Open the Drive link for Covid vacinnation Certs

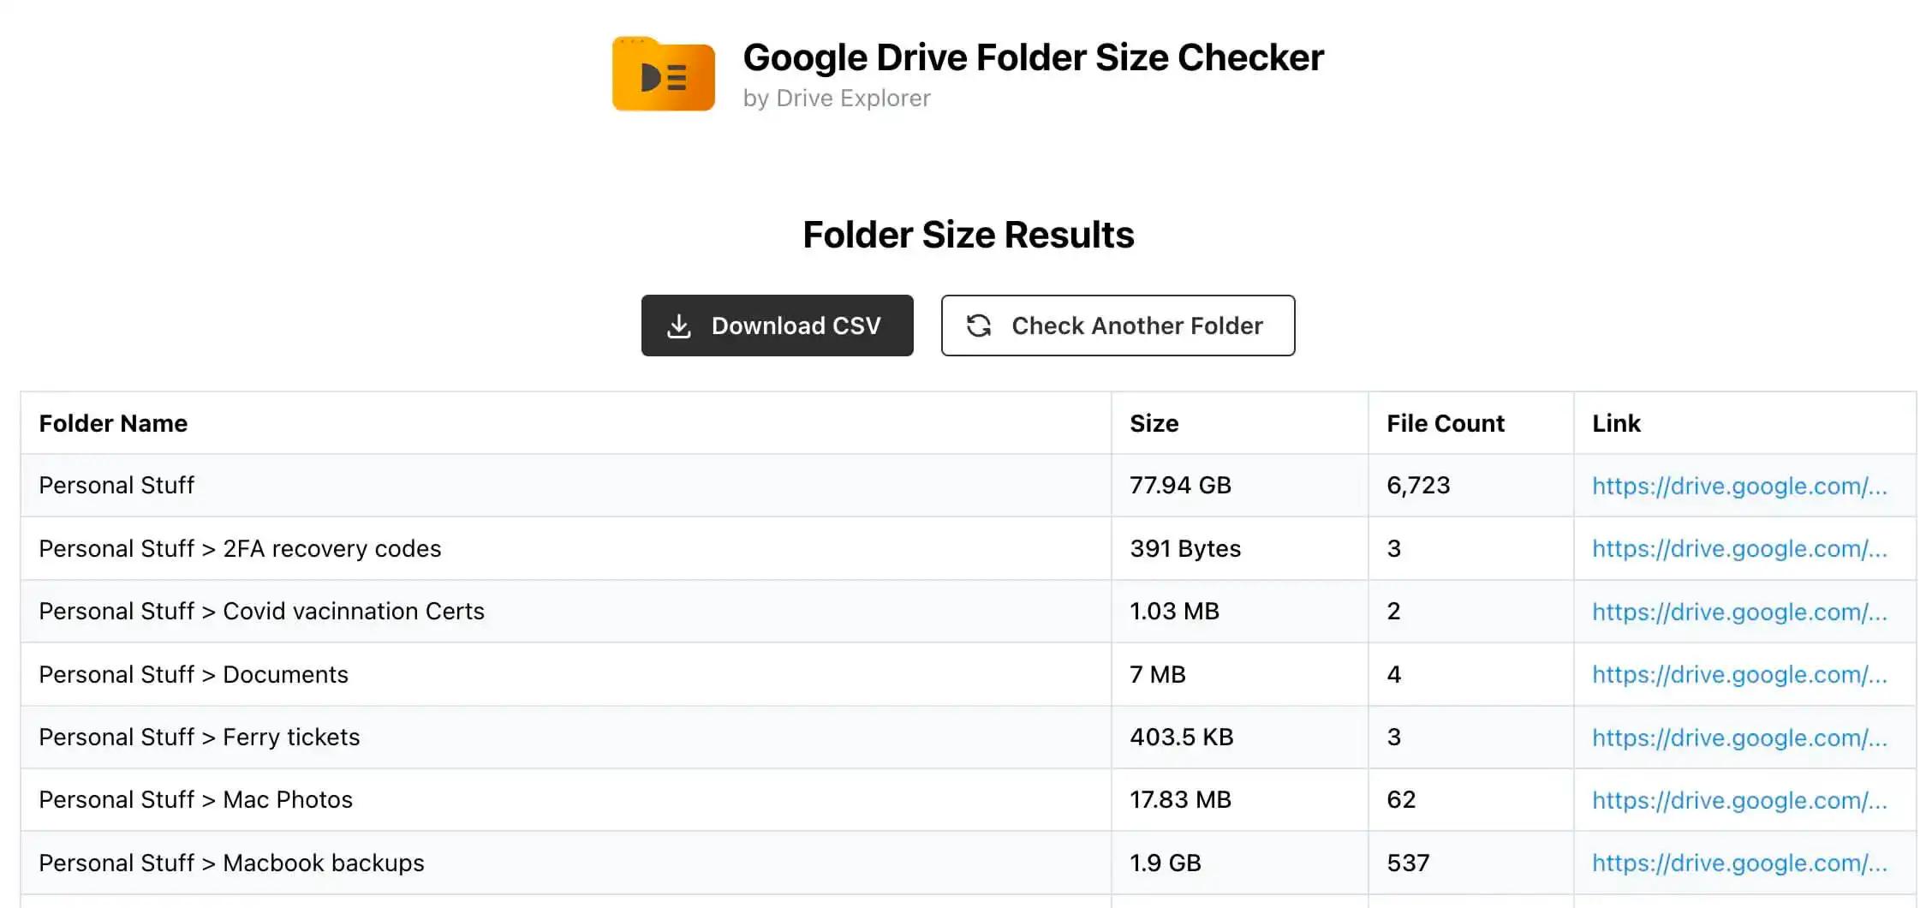click(x=1739, y=612)
